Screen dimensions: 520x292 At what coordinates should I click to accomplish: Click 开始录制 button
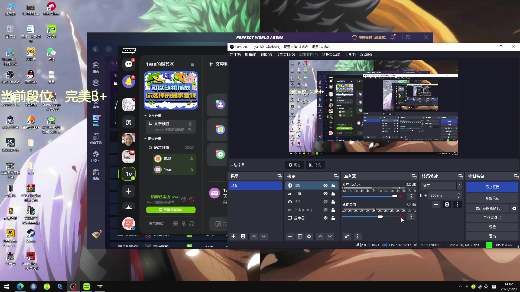[x=492, y=198]
